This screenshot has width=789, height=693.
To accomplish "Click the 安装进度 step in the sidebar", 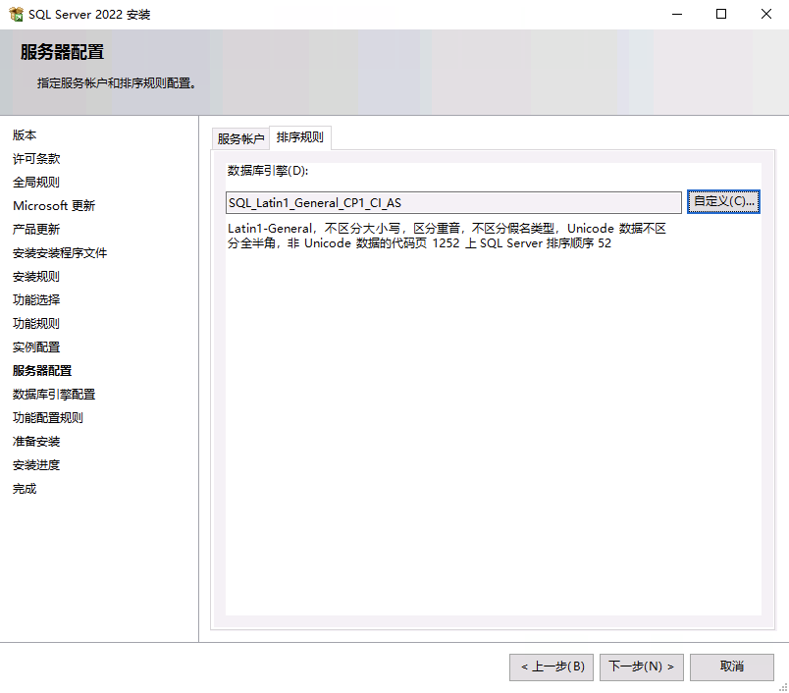I will click(36, 465).
